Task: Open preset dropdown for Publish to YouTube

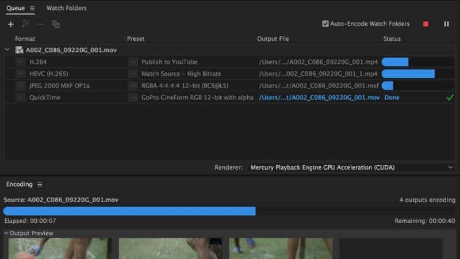Action: [x=133, y=62]
